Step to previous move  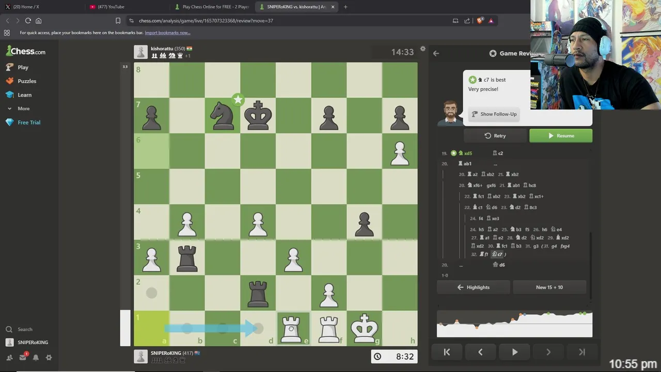click(x=480, y=352)
